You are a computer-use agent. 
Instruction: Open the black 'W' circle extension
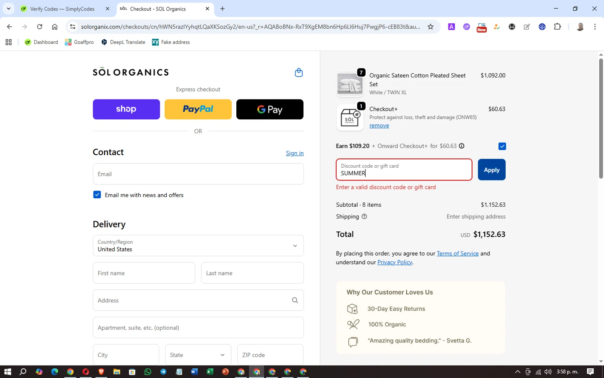[x=512, y=27]
